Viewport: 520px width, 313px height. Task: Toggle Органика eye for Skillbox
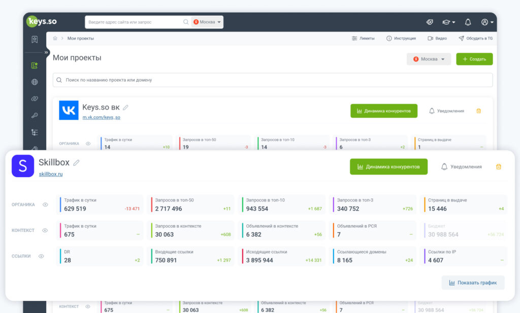coord(45,204)
